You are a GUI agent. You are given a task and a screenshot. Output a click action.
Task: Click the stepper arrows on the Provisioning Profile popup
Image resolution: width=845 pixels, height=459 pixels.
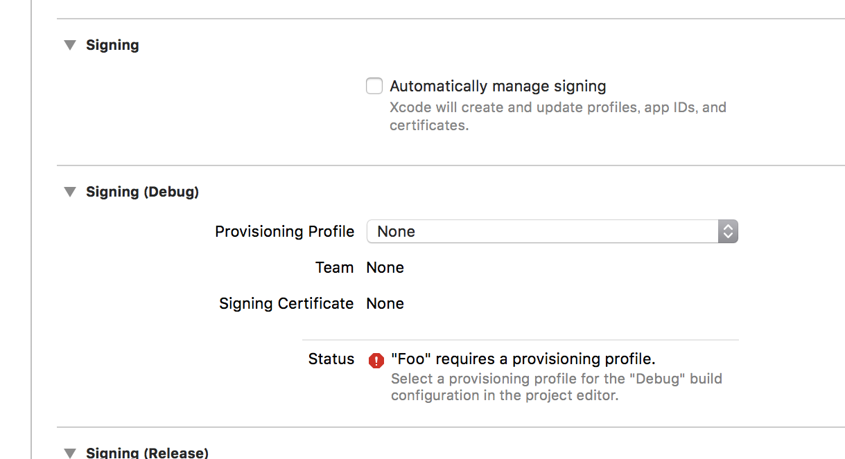[x=727, y=231]
